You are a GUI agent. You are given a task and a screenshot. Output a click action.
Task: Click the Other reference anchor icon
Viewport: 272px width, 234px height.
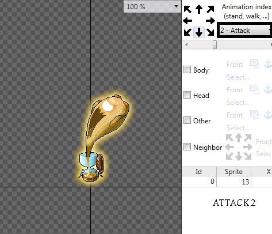pos(268,115)
